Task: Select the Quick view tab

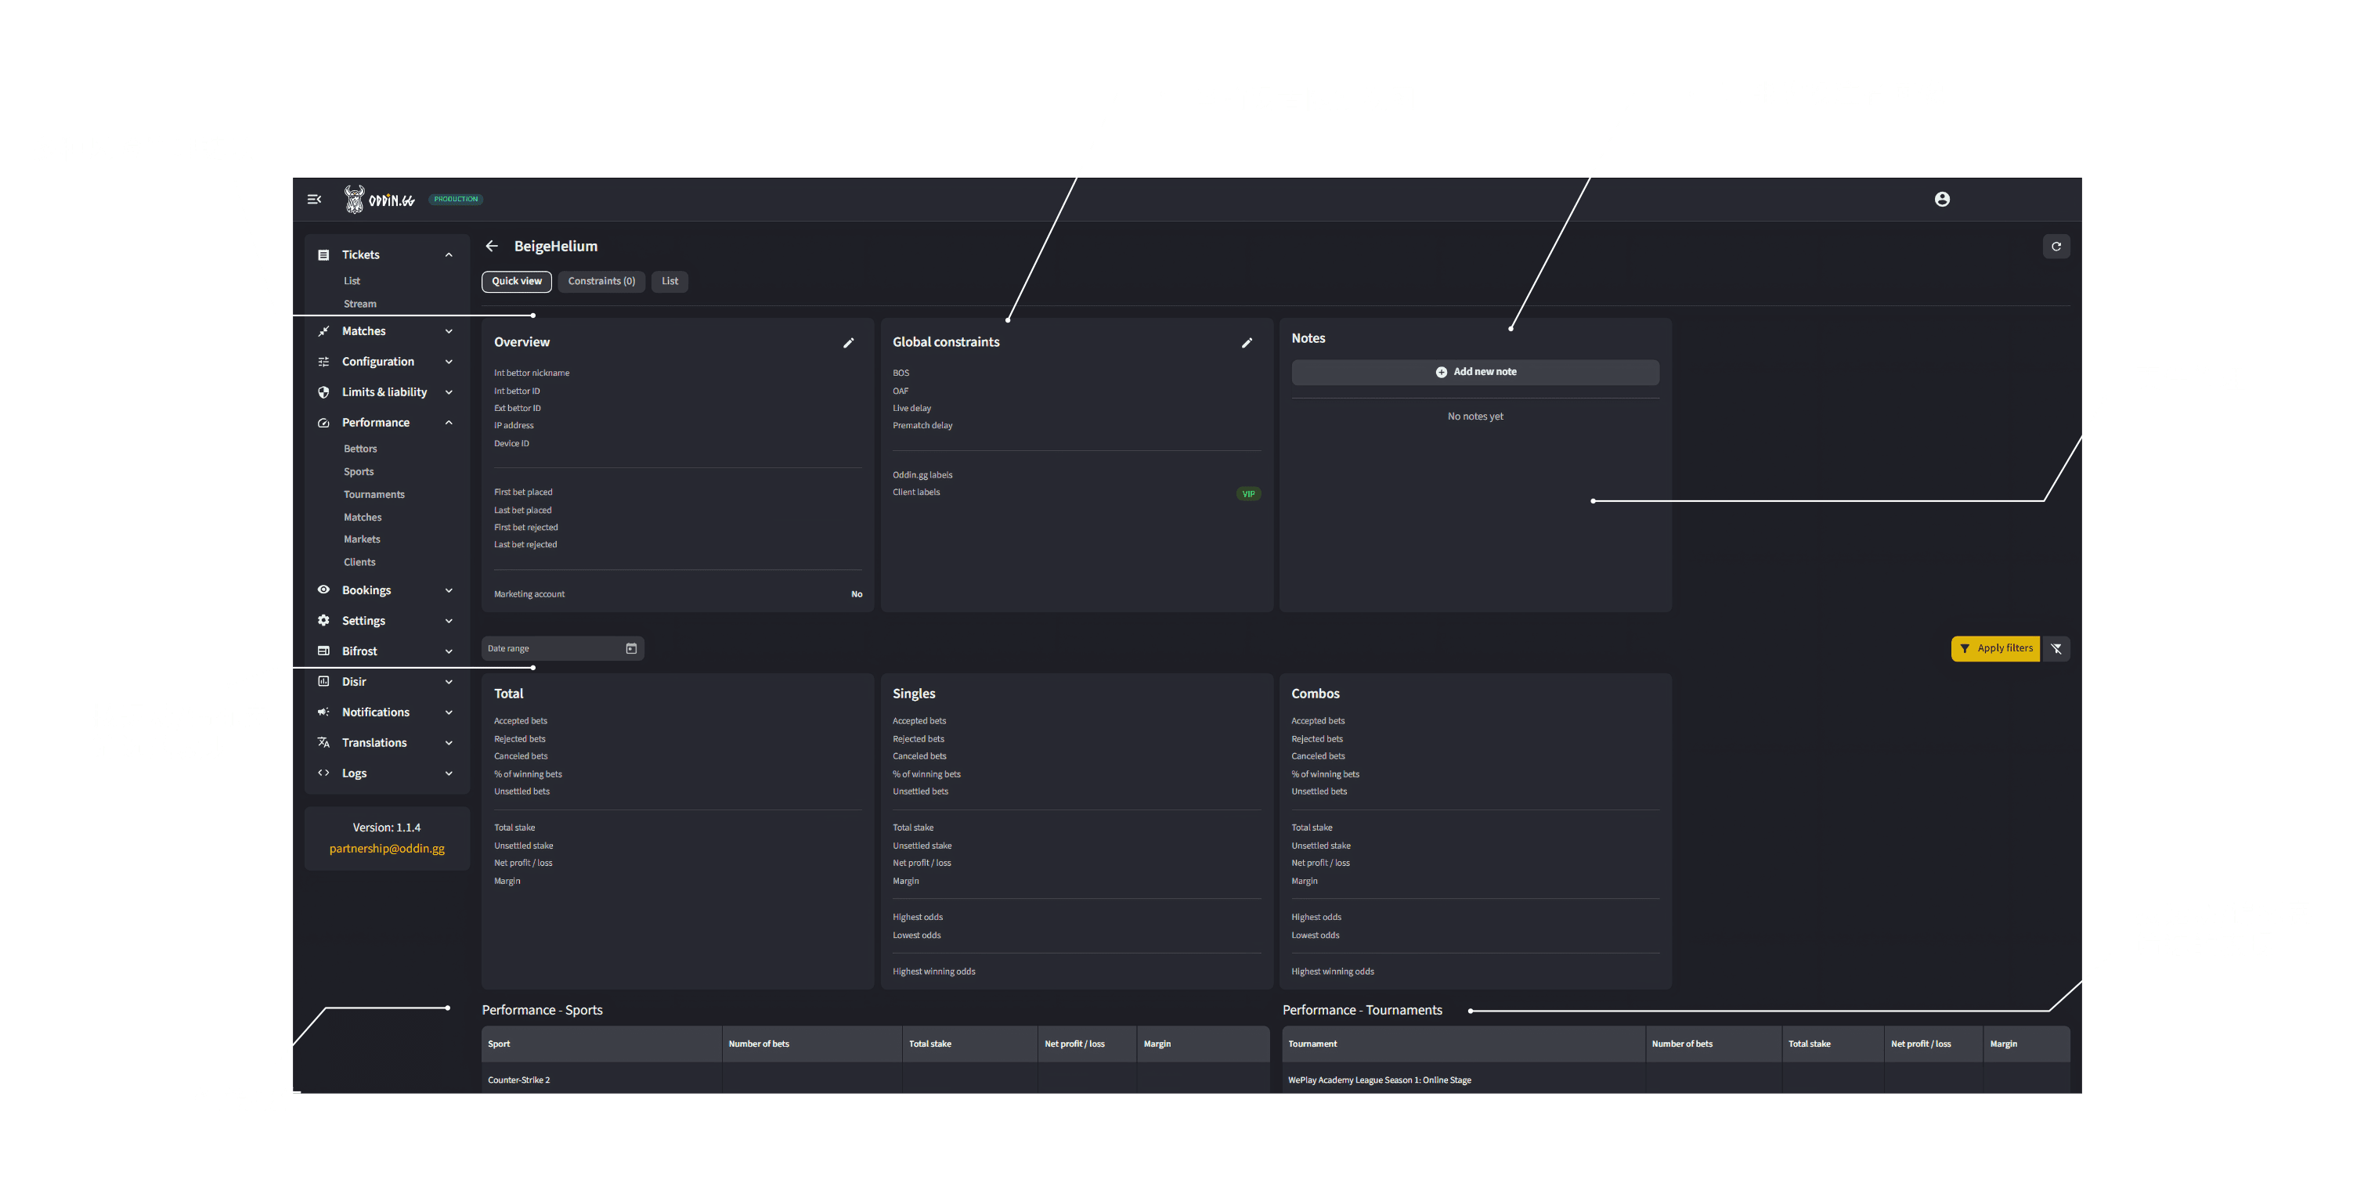Action: (516, 281)
